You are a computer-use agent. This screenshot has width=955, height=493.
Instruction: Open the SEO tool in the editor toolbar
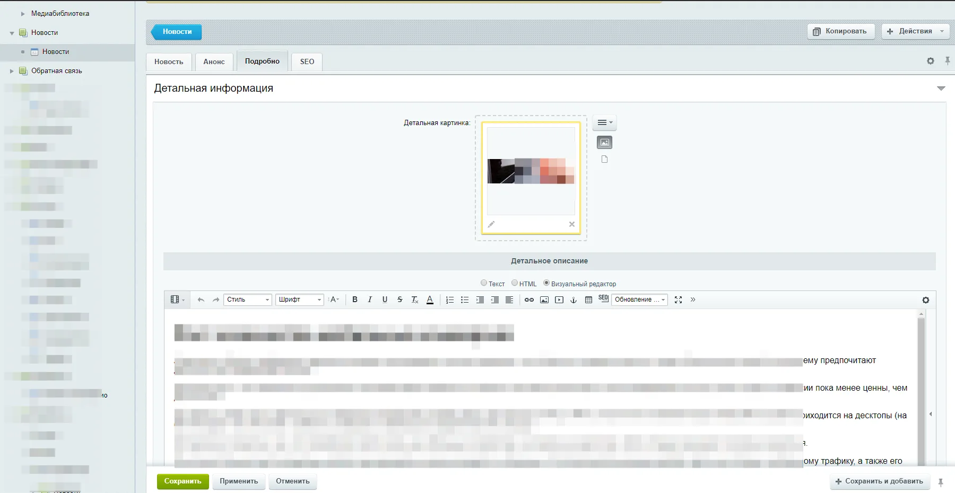[x=603, y=298]
